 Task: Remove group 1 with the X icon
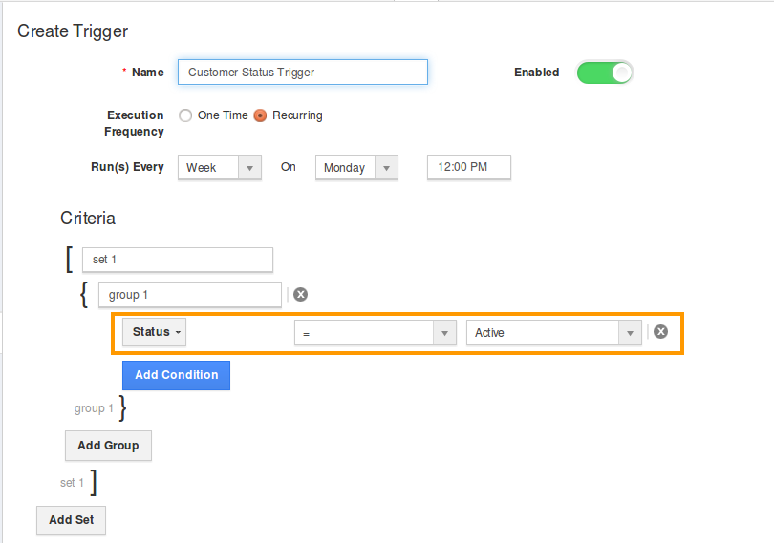point(300,295)
